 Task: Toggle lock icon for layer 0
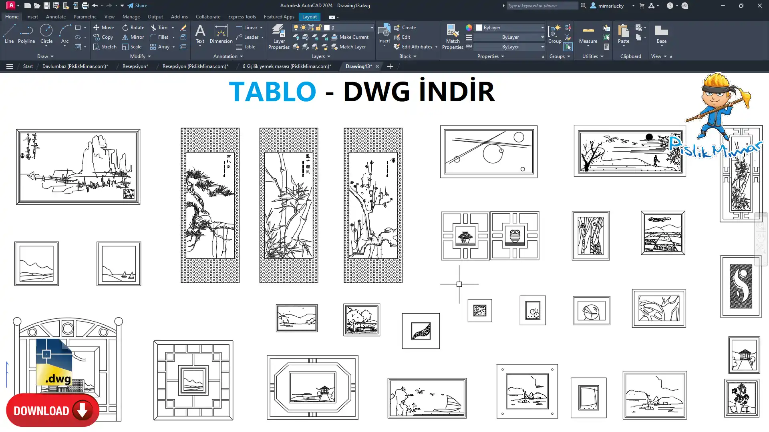[x=318, y=28]
